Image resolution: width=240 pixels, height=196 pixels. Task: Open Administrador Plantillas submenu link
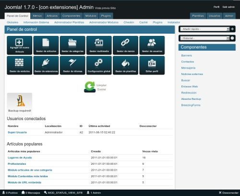coord(69,22)
